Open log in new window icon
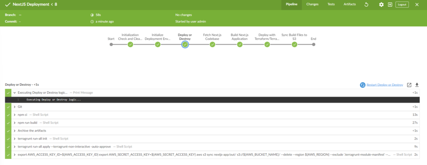This screenshot has height=165, width=427. click(409, 85)
